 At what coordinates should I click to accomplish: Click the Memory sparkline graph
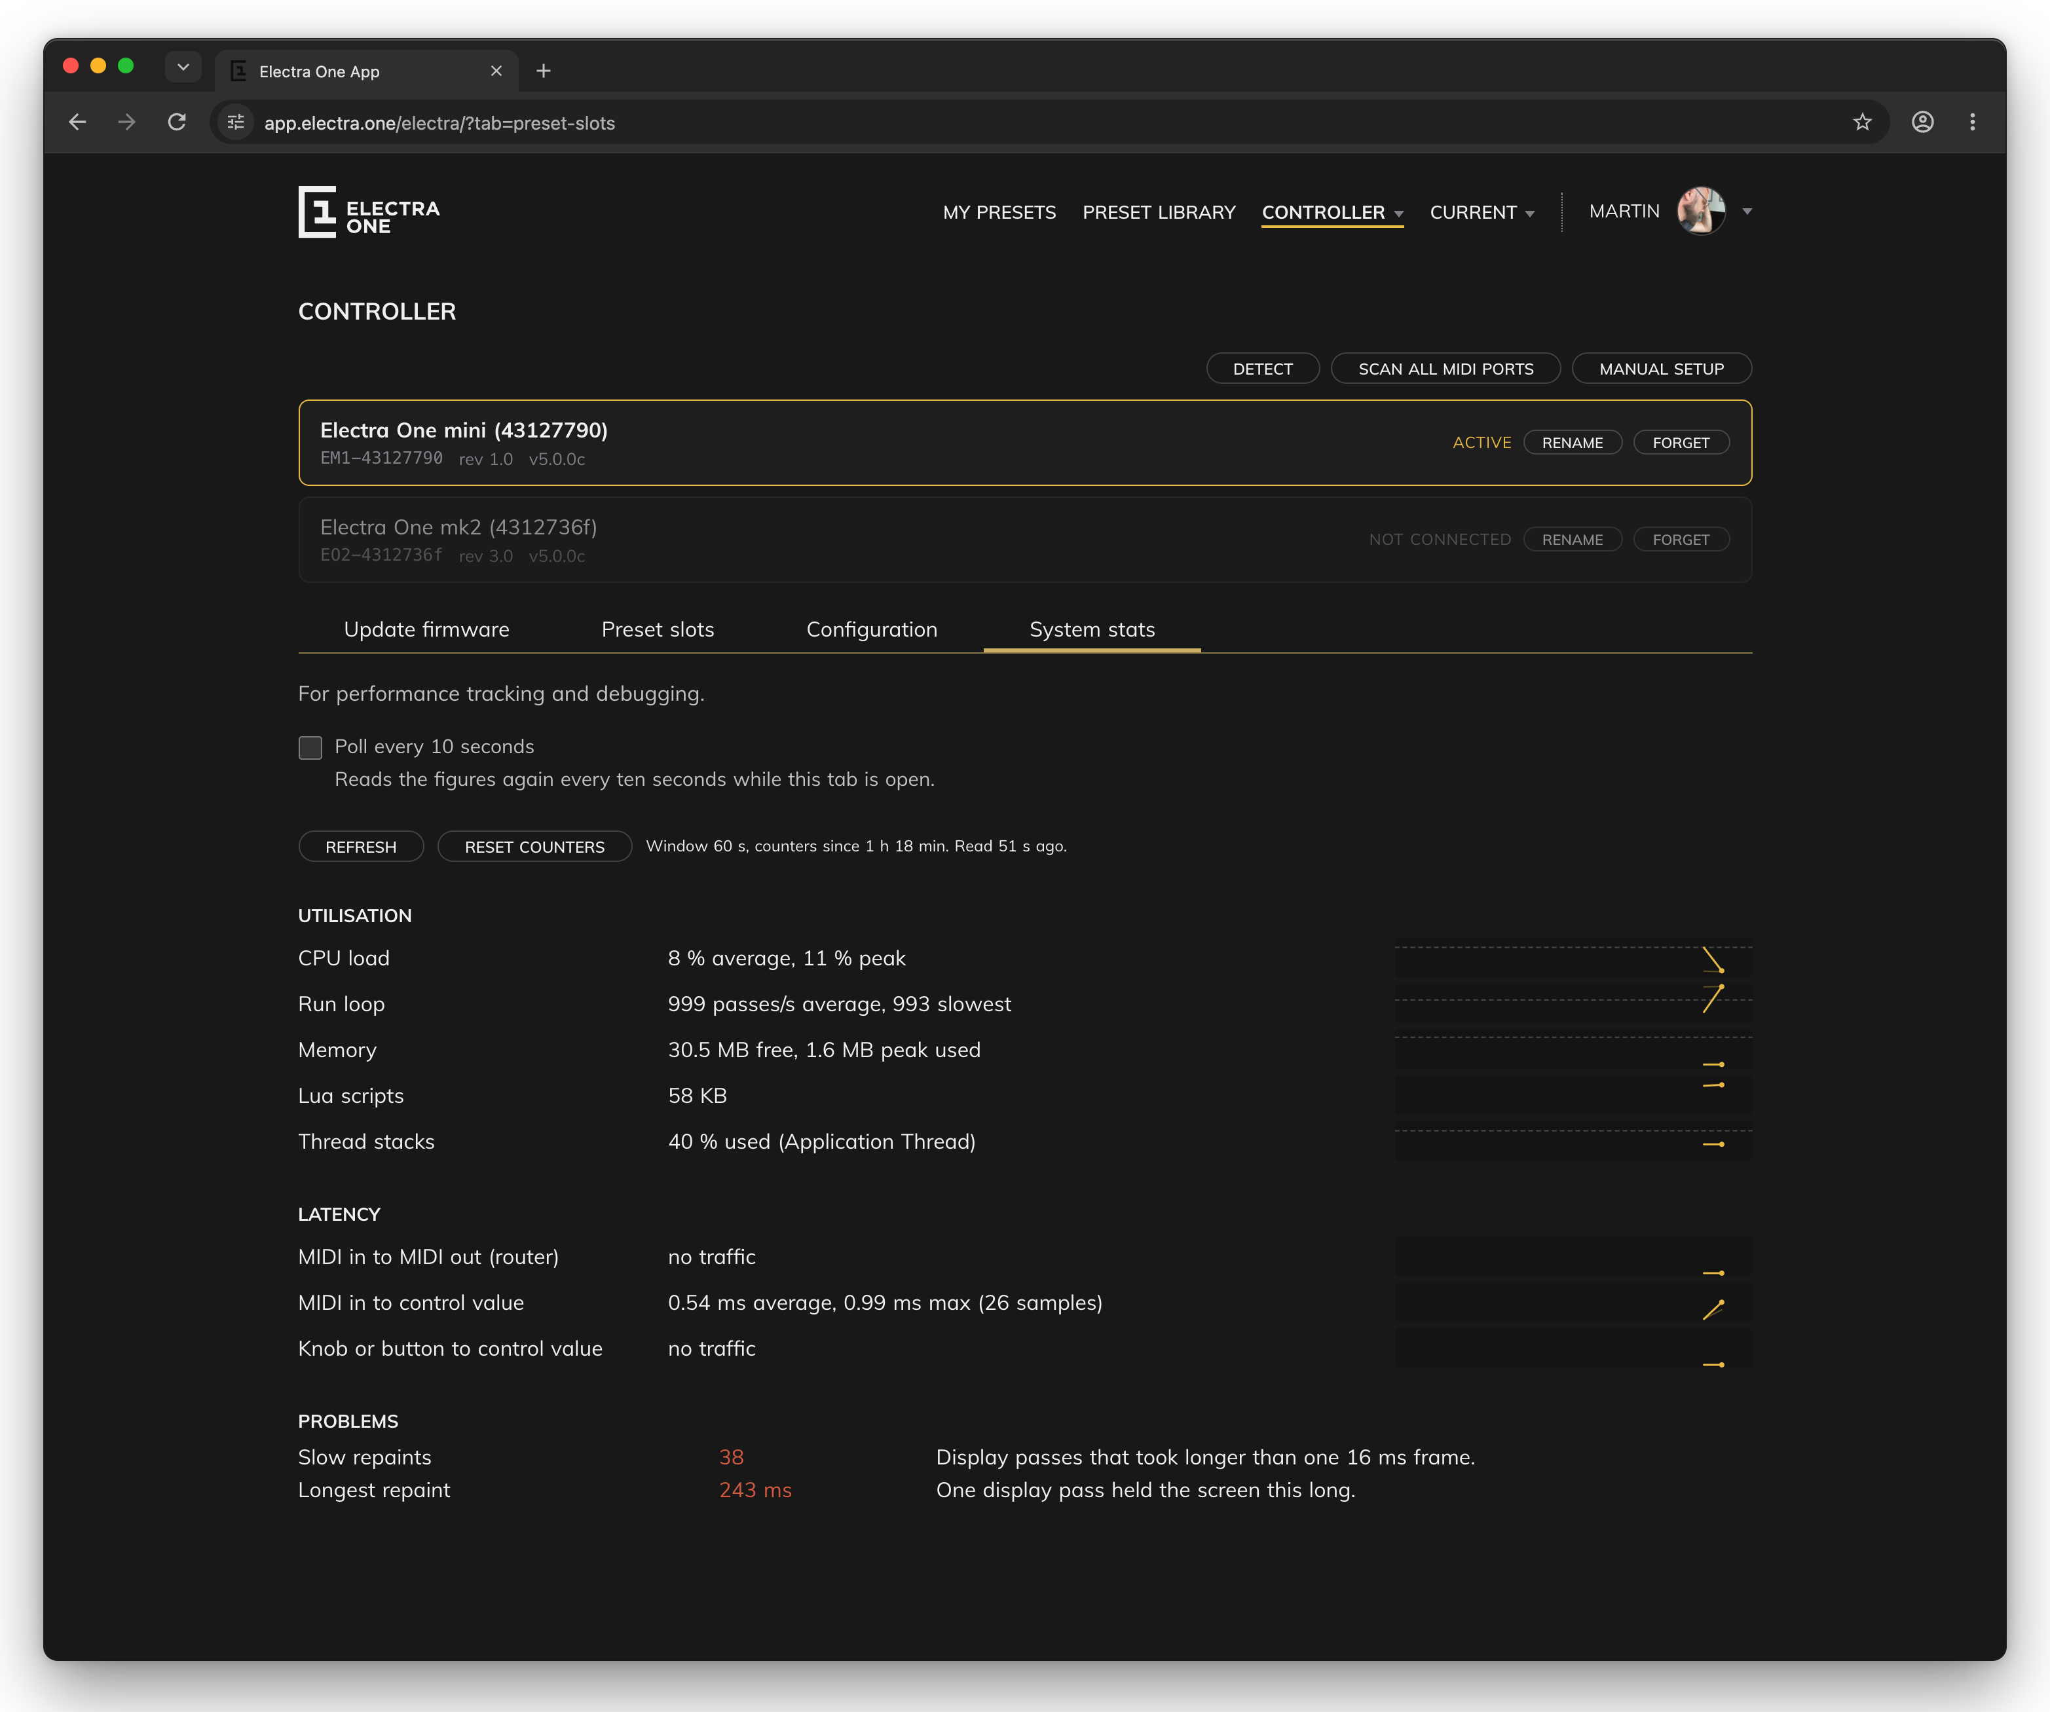pos(1573,1051)
